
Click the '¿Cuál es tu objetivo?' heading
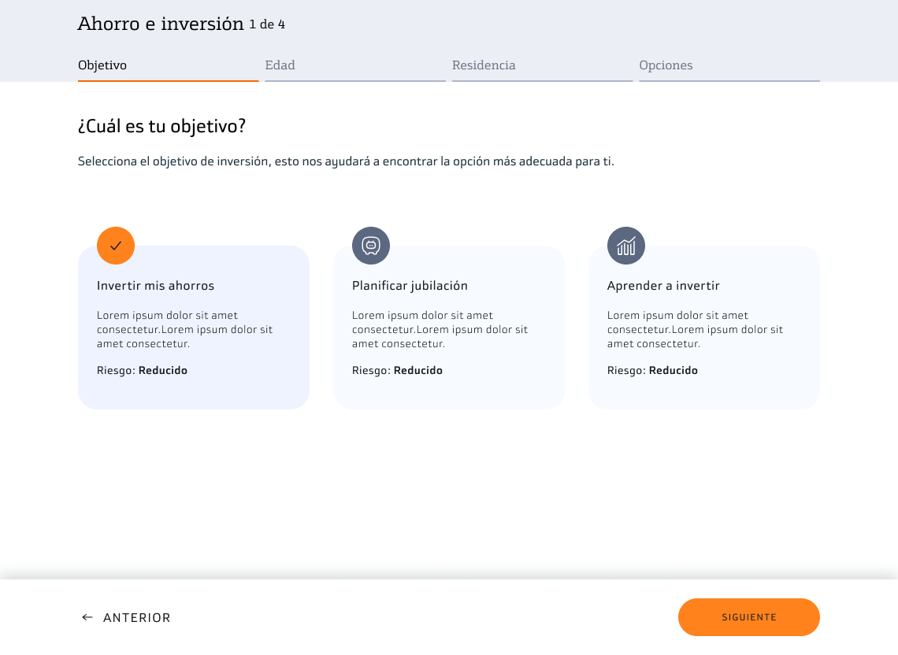[161, 126]
